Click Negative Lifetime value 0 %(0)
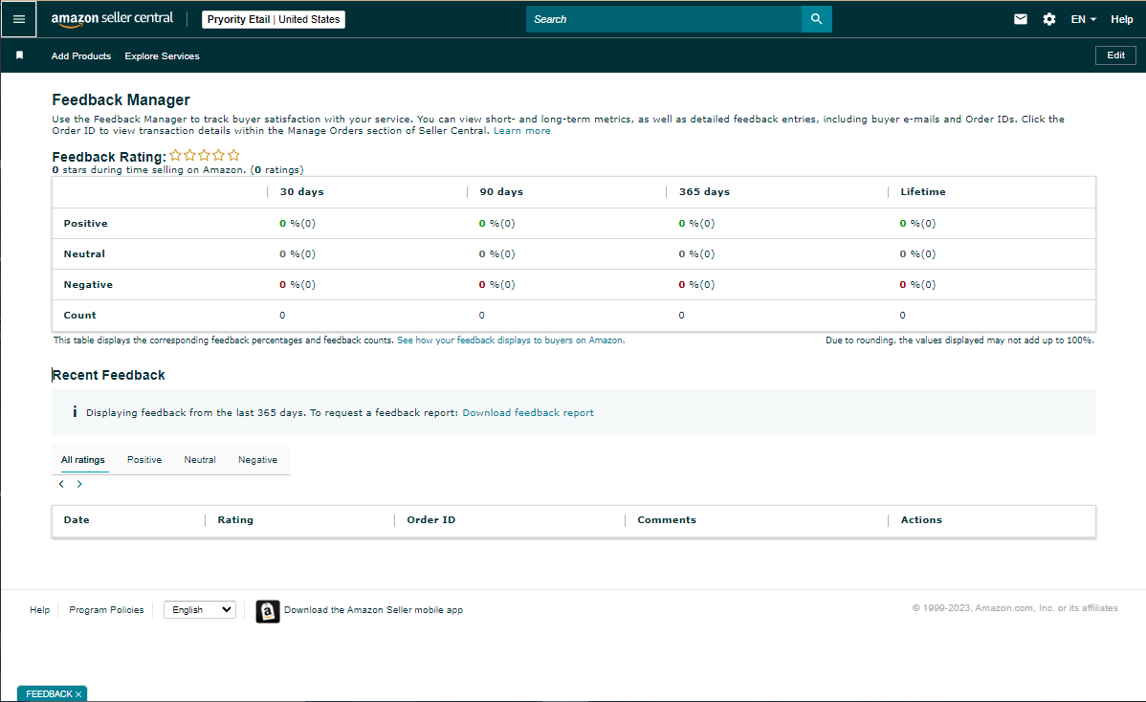 point(917,285)
